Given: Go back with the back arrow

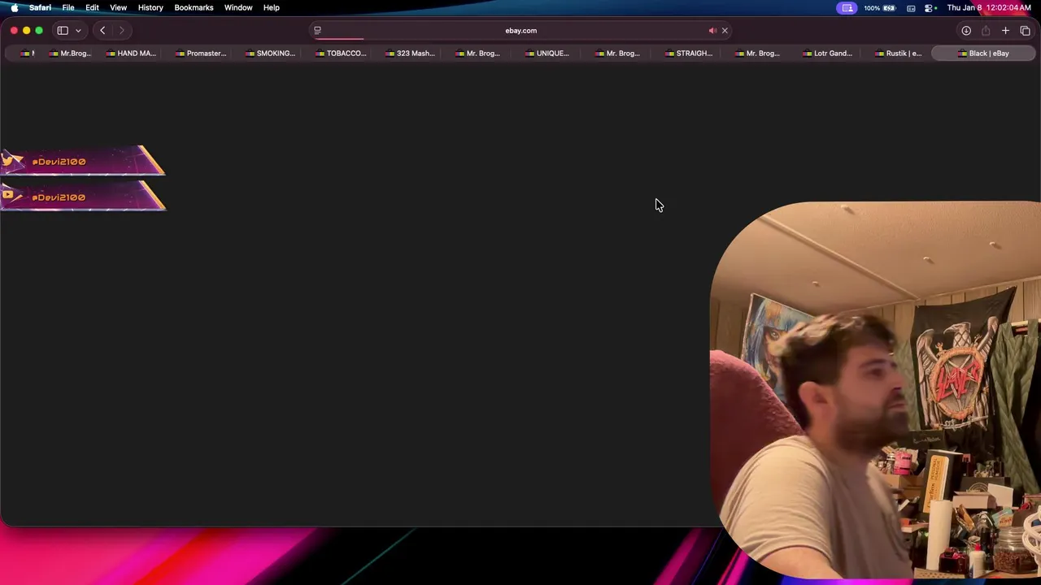Looking at the screenshot, I should coord(102,30).
